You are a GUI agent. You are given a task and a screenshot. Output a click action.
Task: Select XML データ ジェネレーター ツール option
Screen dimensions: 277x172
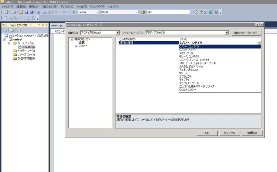[220, 63]
